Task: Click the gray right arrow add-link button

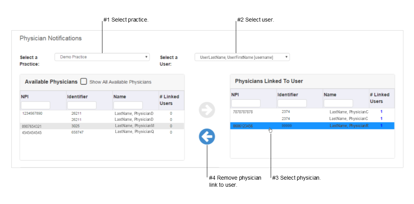Action: [x=207, y=110]
